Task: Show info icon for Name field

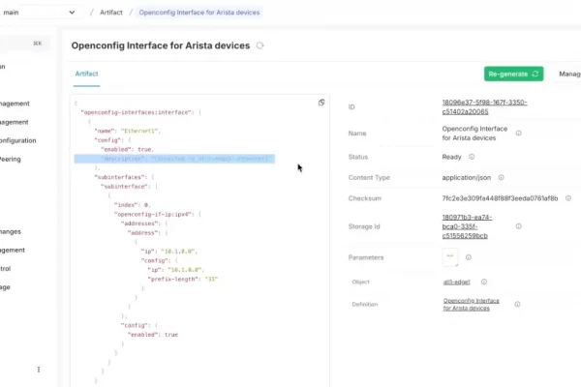Action: [519, 133]
